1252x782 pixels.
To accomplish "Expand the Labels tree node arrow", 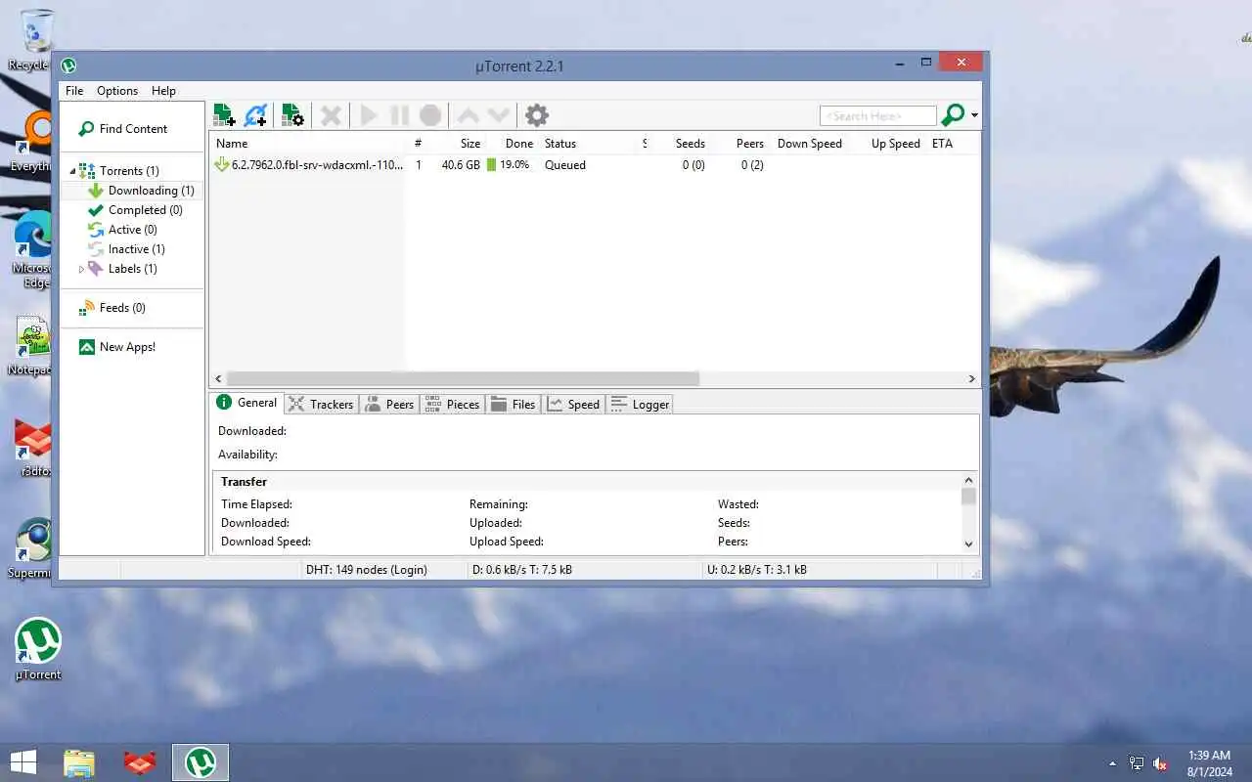I will pyautogui.click(x=81, y=269).
